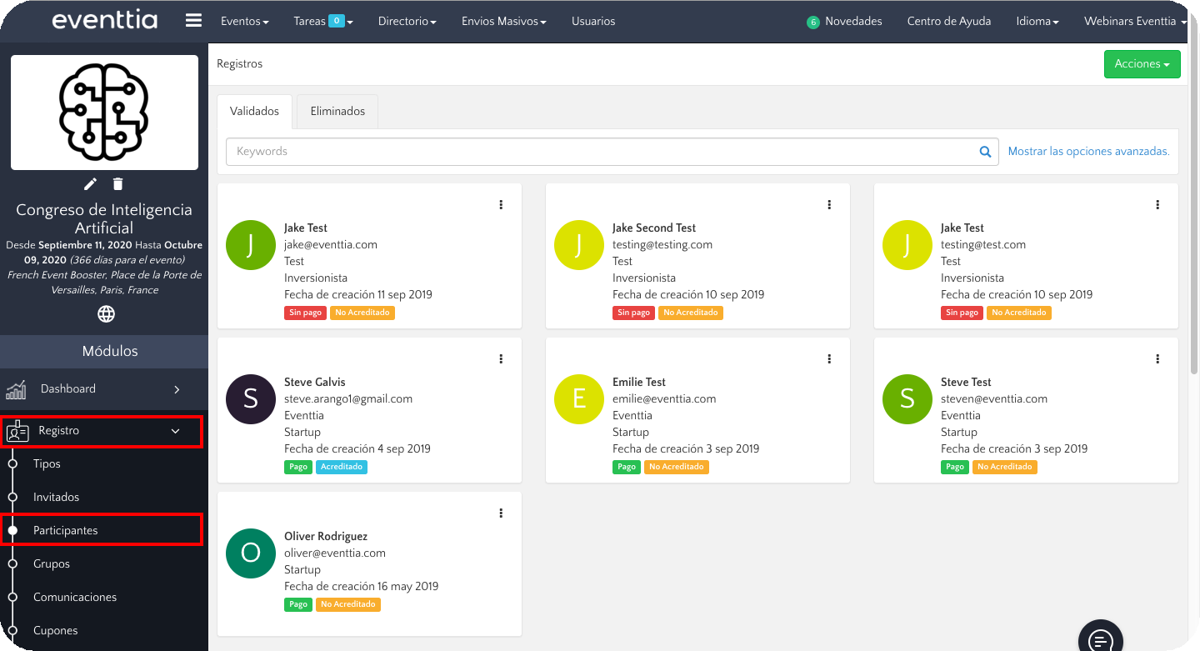Expand the Acciones dropdown button

(x=1142, y=64)
